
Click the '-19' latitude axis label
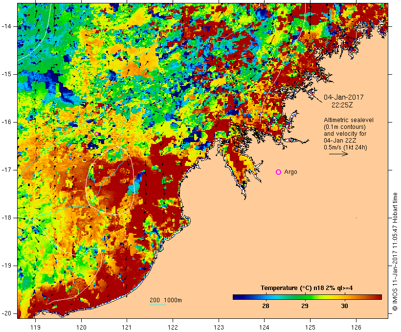click(6, 266)
